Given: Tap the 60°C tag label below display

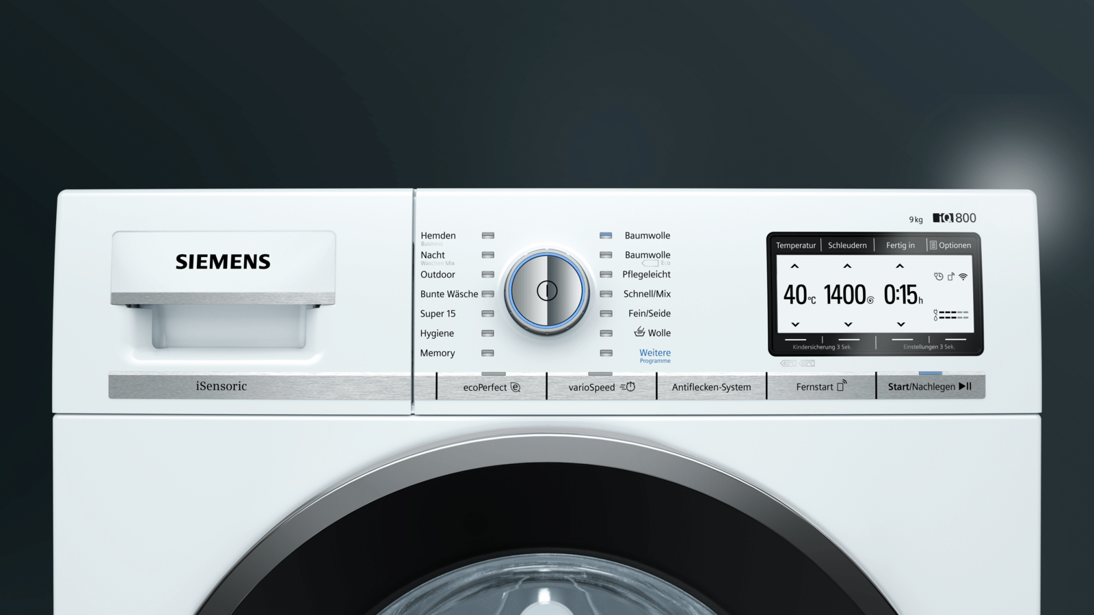Looking at the screenshot, I should pos(807,364).
